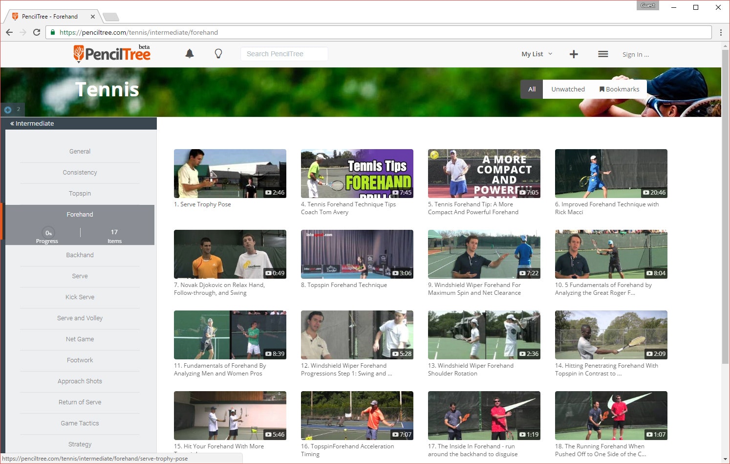
Task: Open the notifications bell icon
Action: [x=190, y=54]
